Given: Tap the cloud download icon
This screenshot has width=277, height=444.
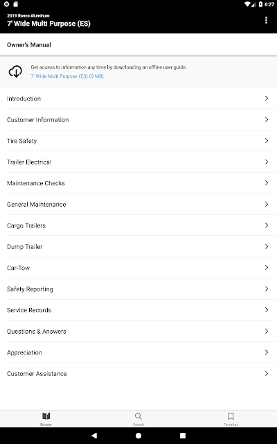Looking at the screenshot, I should point(15,71).
